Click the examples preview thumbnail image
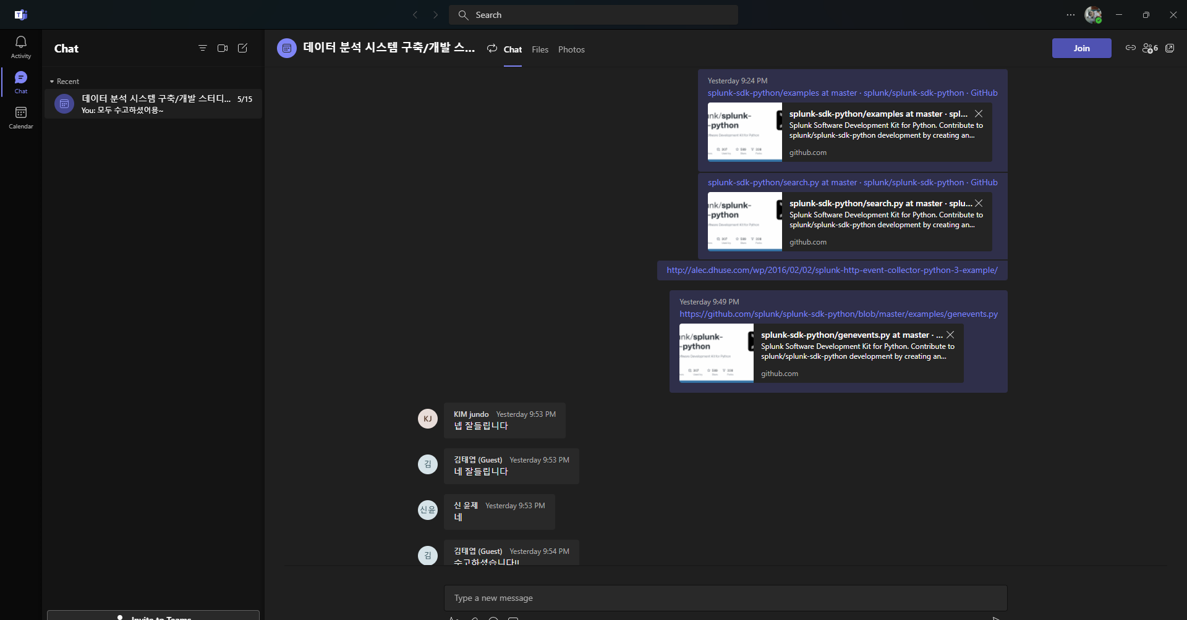The height and width of the screenshot is (620, 1187). (x=745, y=132)
